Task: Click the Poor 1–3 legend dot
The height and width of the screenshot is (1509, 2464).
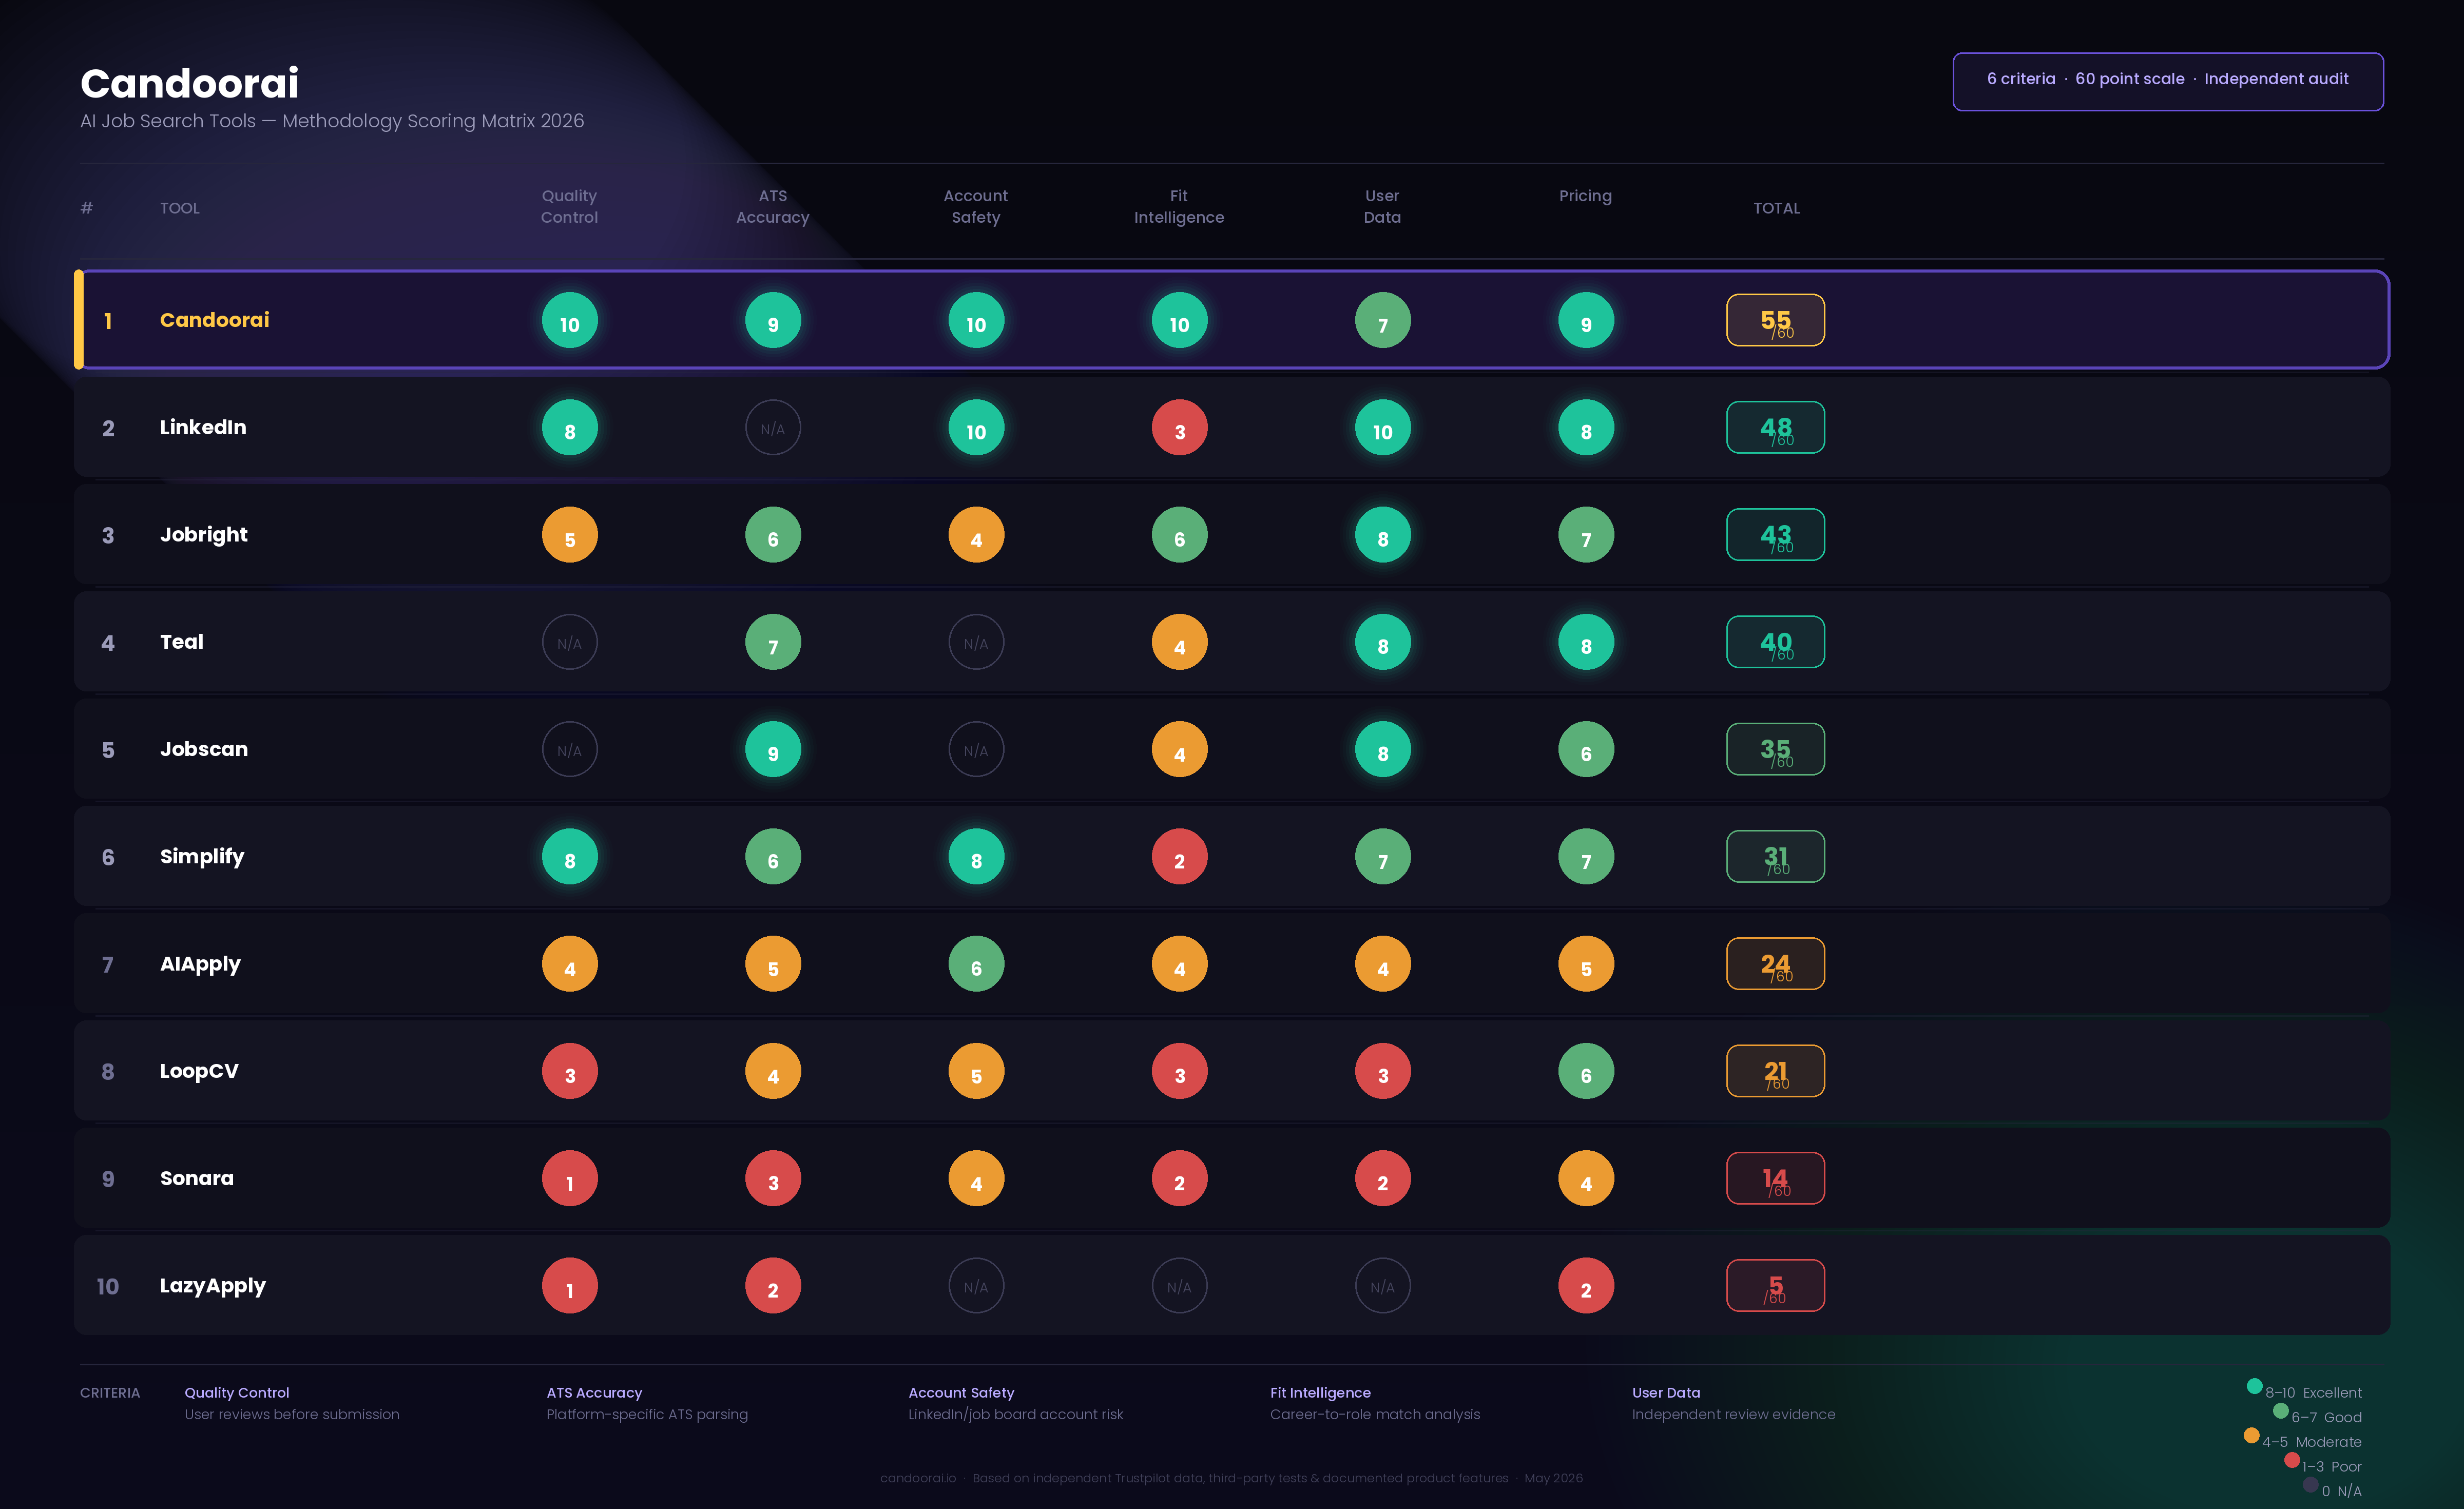Action: pyautogui.click(x=2291, y=1460)
